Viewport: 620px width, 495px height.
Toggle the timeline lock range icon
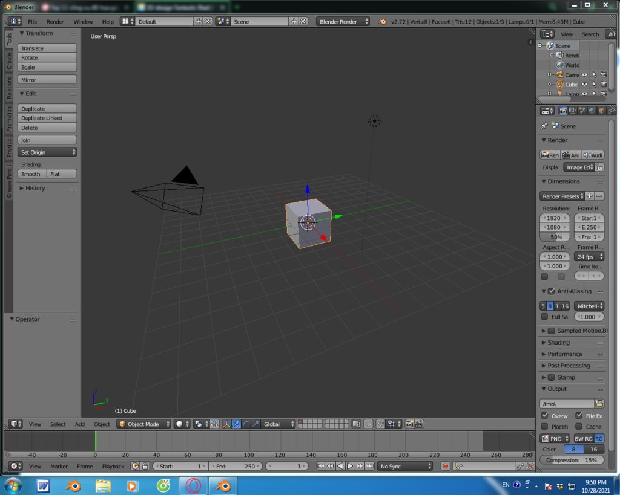[145, 466]
